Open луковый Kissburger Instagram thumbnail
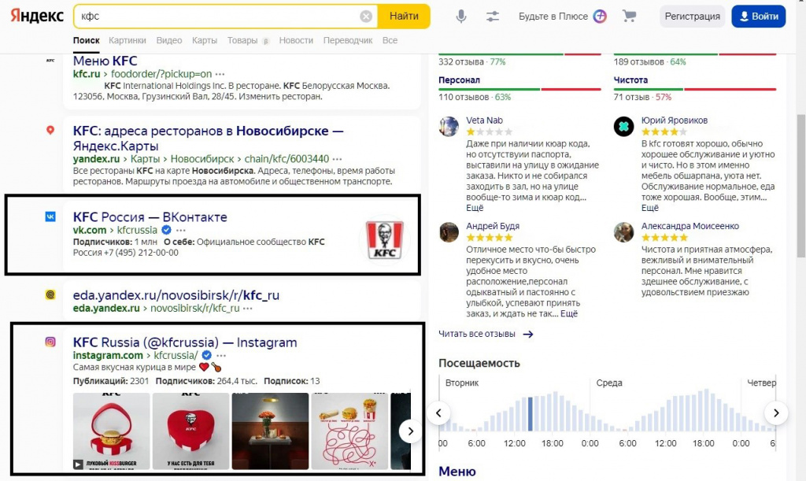The height and width of the screenshot is (481, 806). click(x=112, y=431)
